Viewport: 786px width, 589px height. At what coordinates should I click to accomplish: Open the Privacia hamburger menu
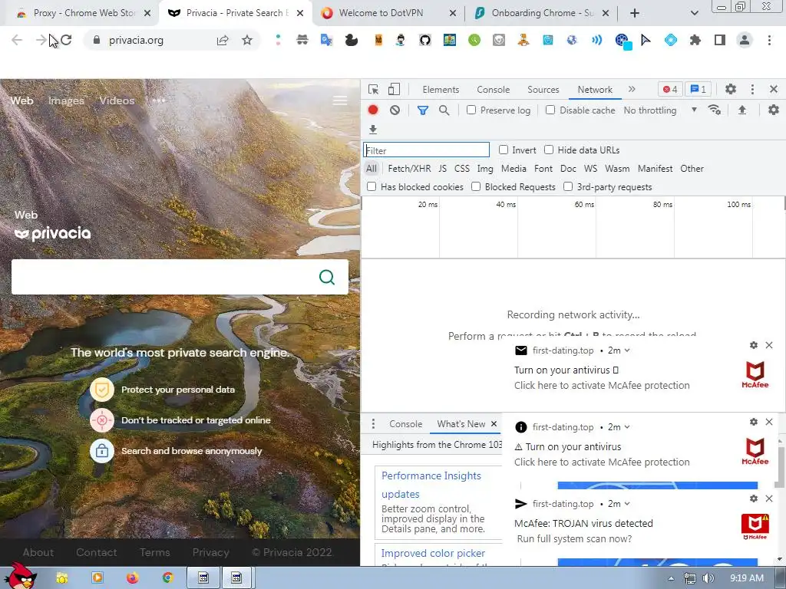(x=340, y=100)
